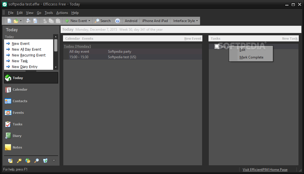Click the globe with padlock icon
Viewport: 304px width, 174px height.
(28, 161)
